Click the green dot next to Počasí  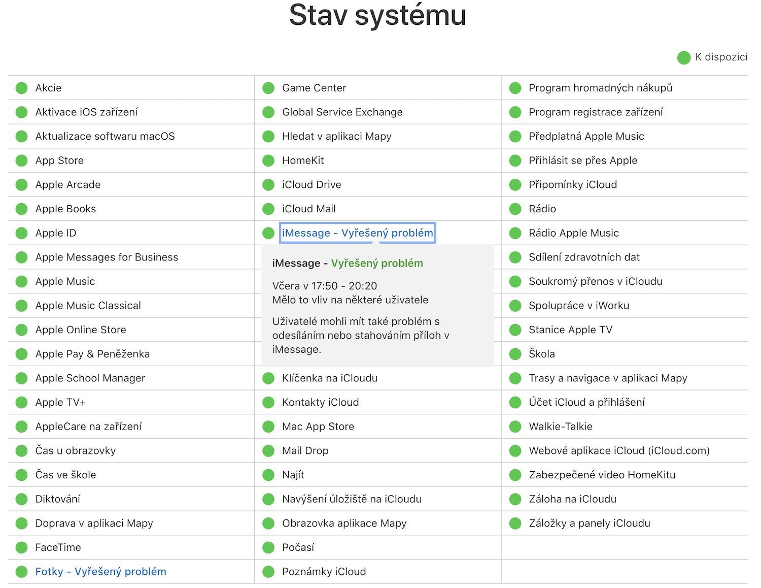(x=268, y=548)
